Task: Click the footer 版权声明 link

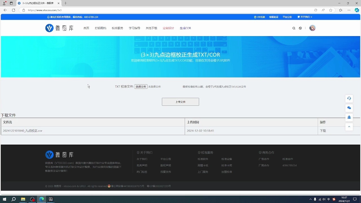Action: 166,166
